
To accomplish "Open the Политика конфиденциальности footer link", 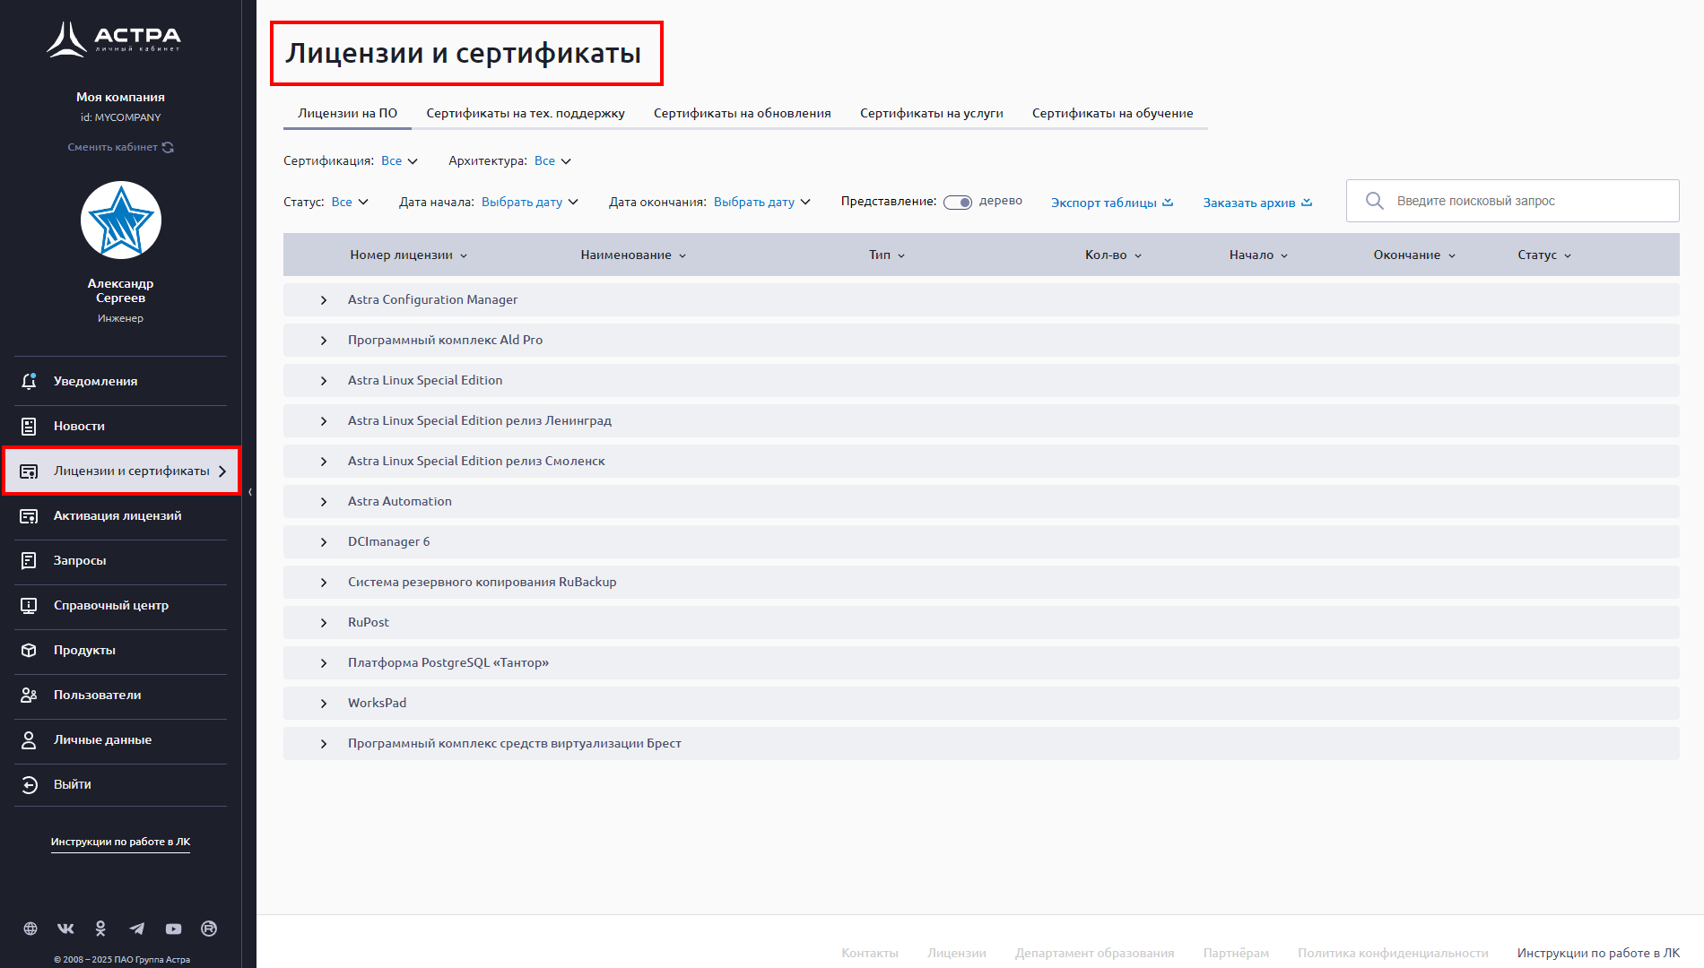I will click(1393, 953).
